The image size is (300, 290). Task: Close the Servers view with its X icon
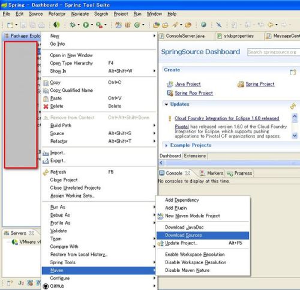pos(31,233)
